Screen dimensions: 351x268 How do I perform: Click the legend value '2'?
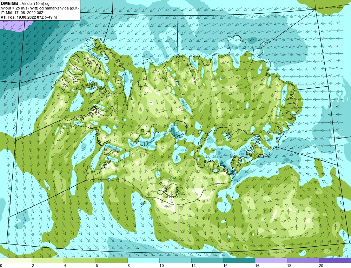click(33, 266)
